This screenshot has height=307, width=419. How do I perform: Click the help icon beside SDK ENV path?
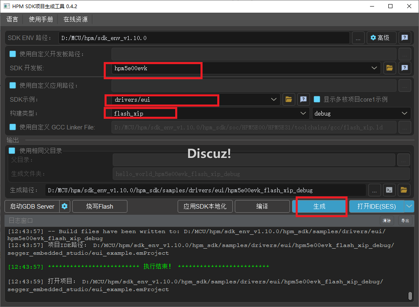404,38
